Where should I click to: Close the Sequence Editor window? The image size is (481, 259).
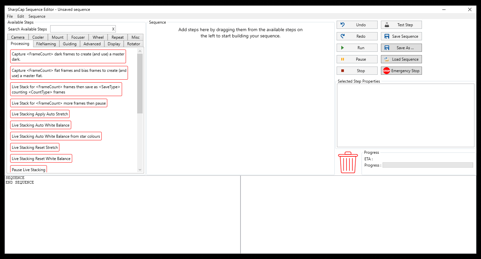pos(470,10)
